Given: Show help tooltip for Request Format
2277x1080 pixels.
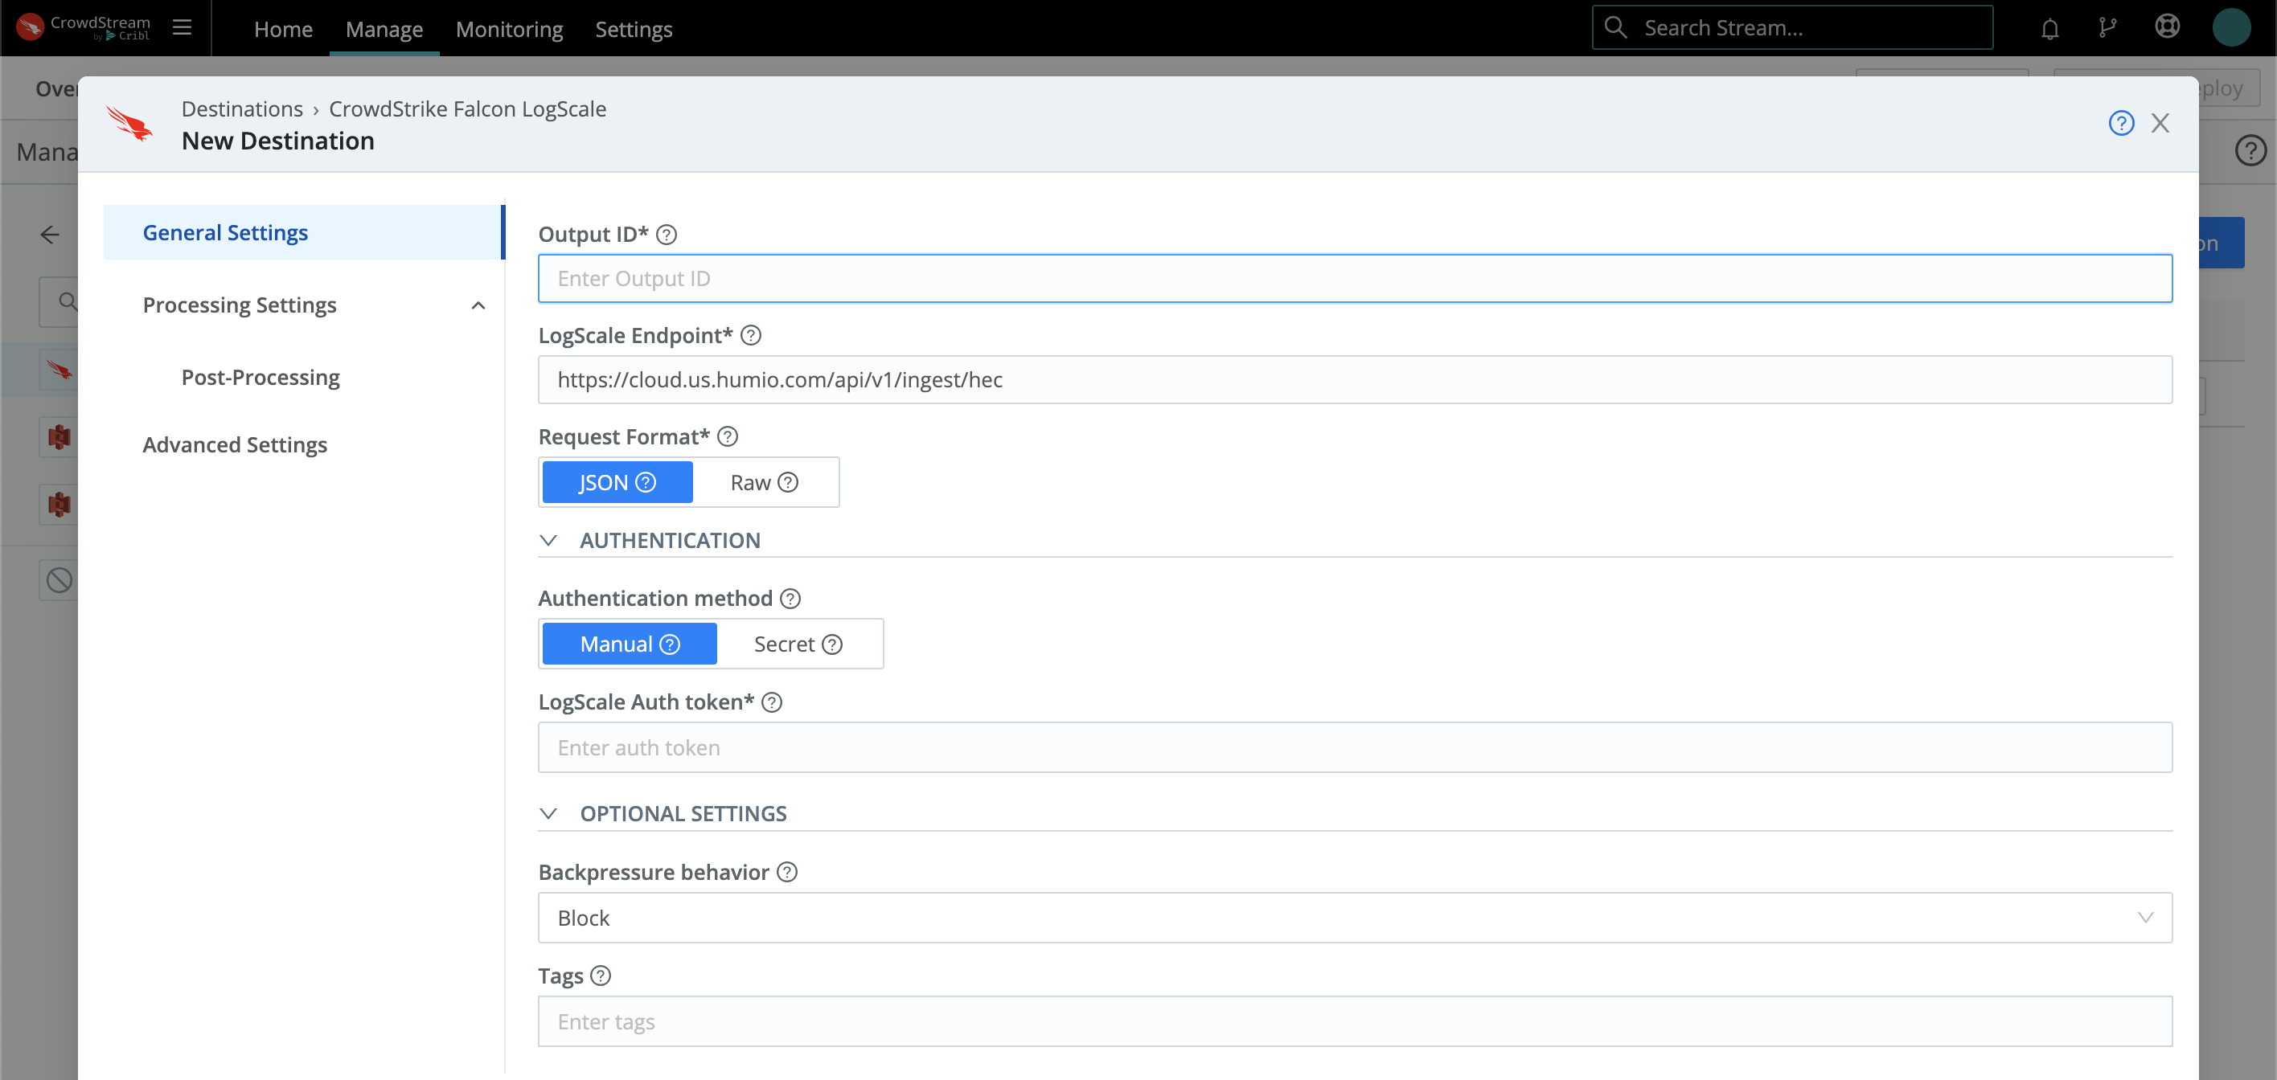Looking at the screenshot, I should [x=728, y=436].
